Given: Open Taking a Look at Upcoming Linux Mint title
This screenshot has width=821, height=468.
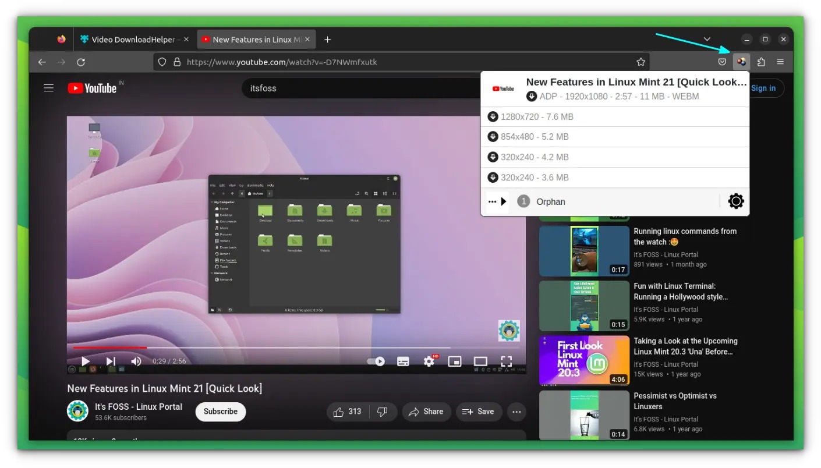Looking at the screenshot, I should 685,346.
